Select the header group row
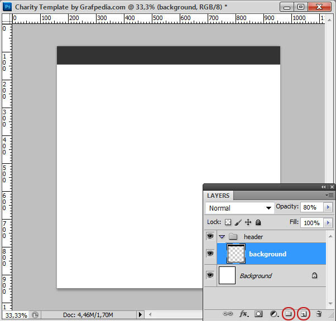This screenshot has width=336, height=321. [265, 236]
